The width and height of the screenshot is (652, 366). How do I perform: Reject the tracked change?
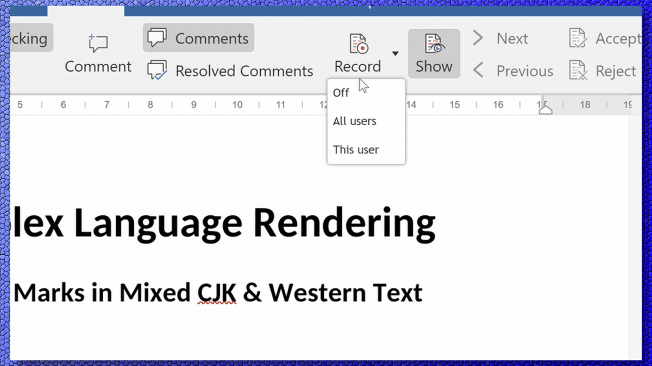pyautogui.click(x=603, y=71)
